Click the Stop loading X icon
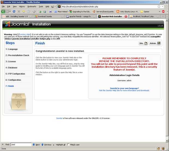This screenshot has height=151, width=169. [x=19, y=11]
